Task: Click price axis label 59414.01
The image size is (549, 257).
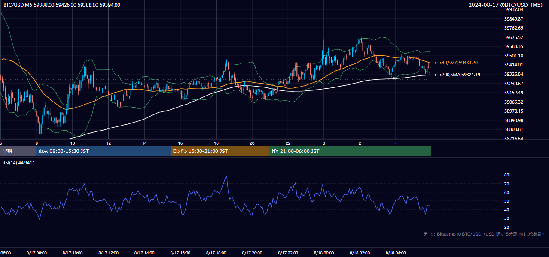Action: [x=514, y=65]
